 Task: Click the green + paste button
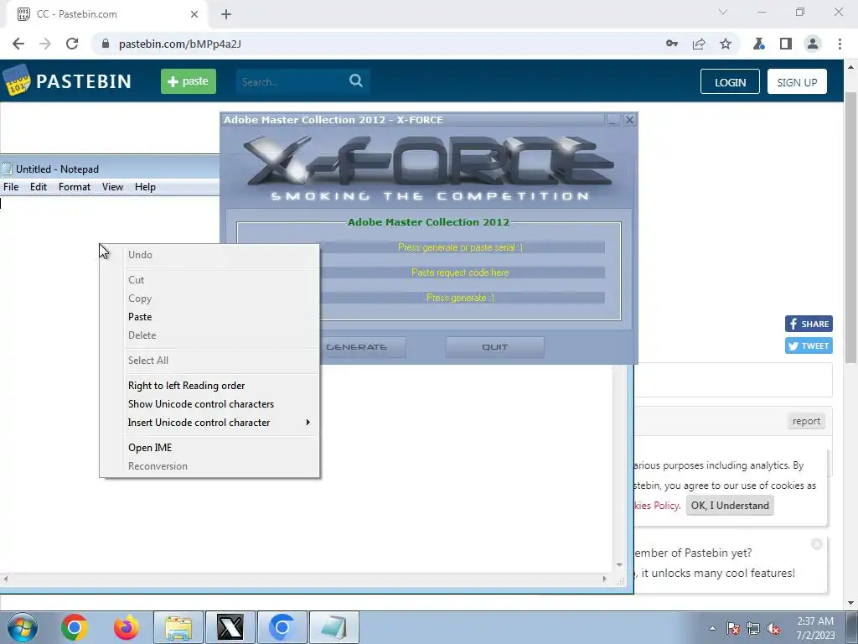pos(189,81)
